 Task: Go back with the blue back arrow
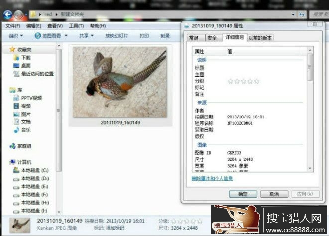(x=8, y=15)
